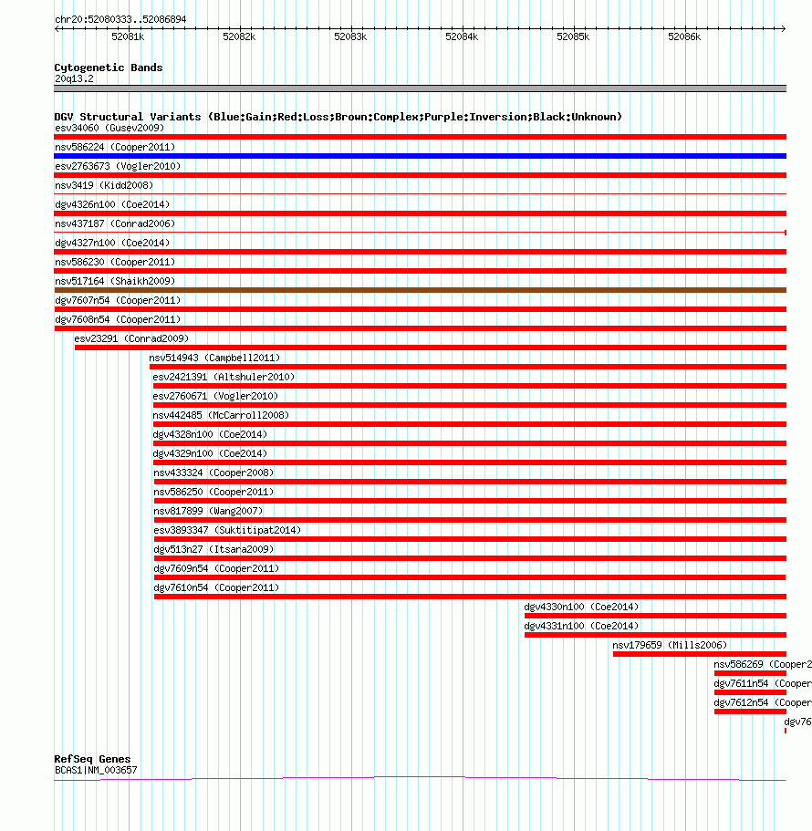The image size is (812, 831).
Task: Click esv2421391 (Altshuler2010) label
Action: click(x=224, y=377)
